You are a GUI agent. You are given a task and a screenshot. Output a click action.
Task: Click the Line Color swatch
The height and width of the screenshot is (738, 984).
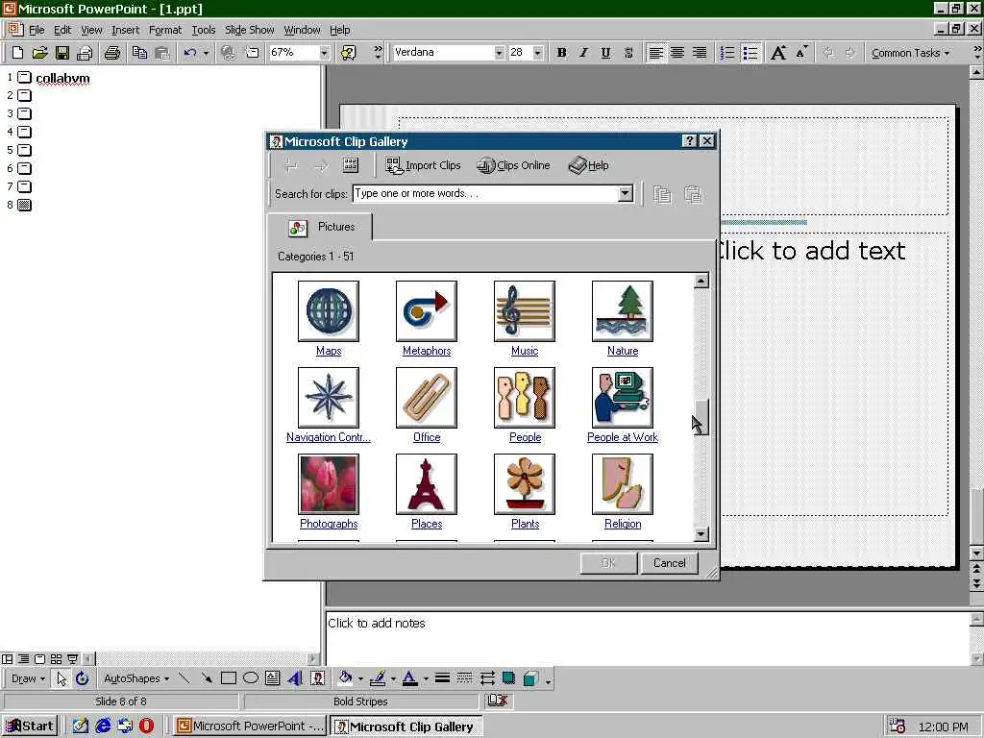[x=377, y=678]
